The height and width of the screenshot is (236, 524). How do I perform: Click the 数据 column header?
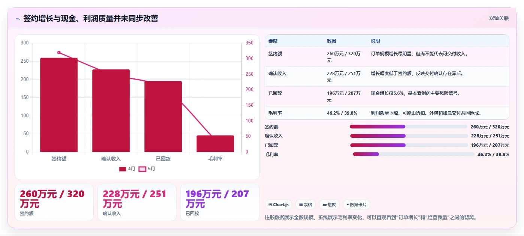pyautogui.click(x=331, y=41)
